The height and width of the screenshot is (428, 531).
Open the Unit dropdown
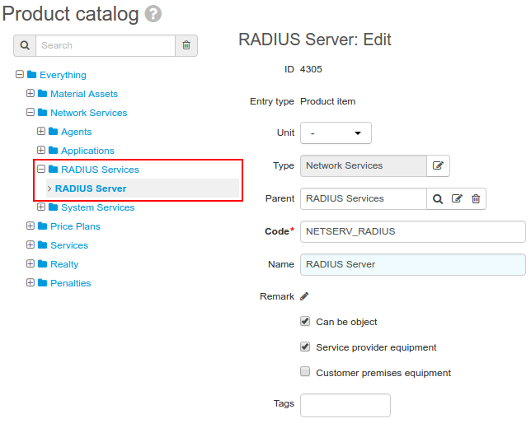(x=336, y=133)
